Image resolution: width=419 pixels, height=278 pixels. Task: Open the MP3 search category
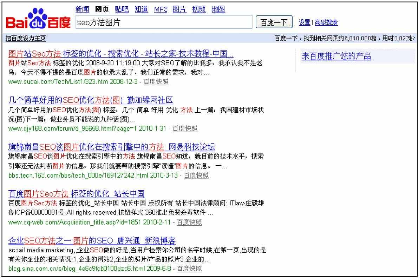(161, 9)
